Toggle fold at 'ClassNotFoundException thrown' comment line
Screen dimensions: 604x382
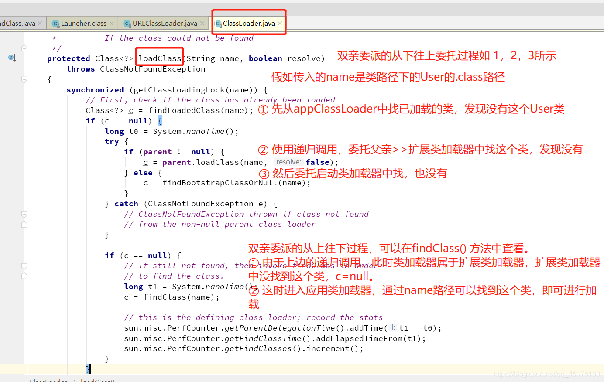coord(24,214)
